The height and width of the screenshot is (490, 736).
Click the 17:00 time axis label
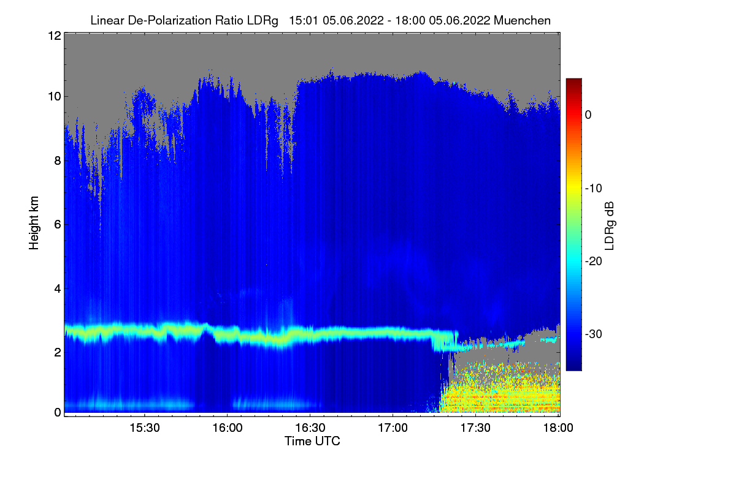[393, 428]
